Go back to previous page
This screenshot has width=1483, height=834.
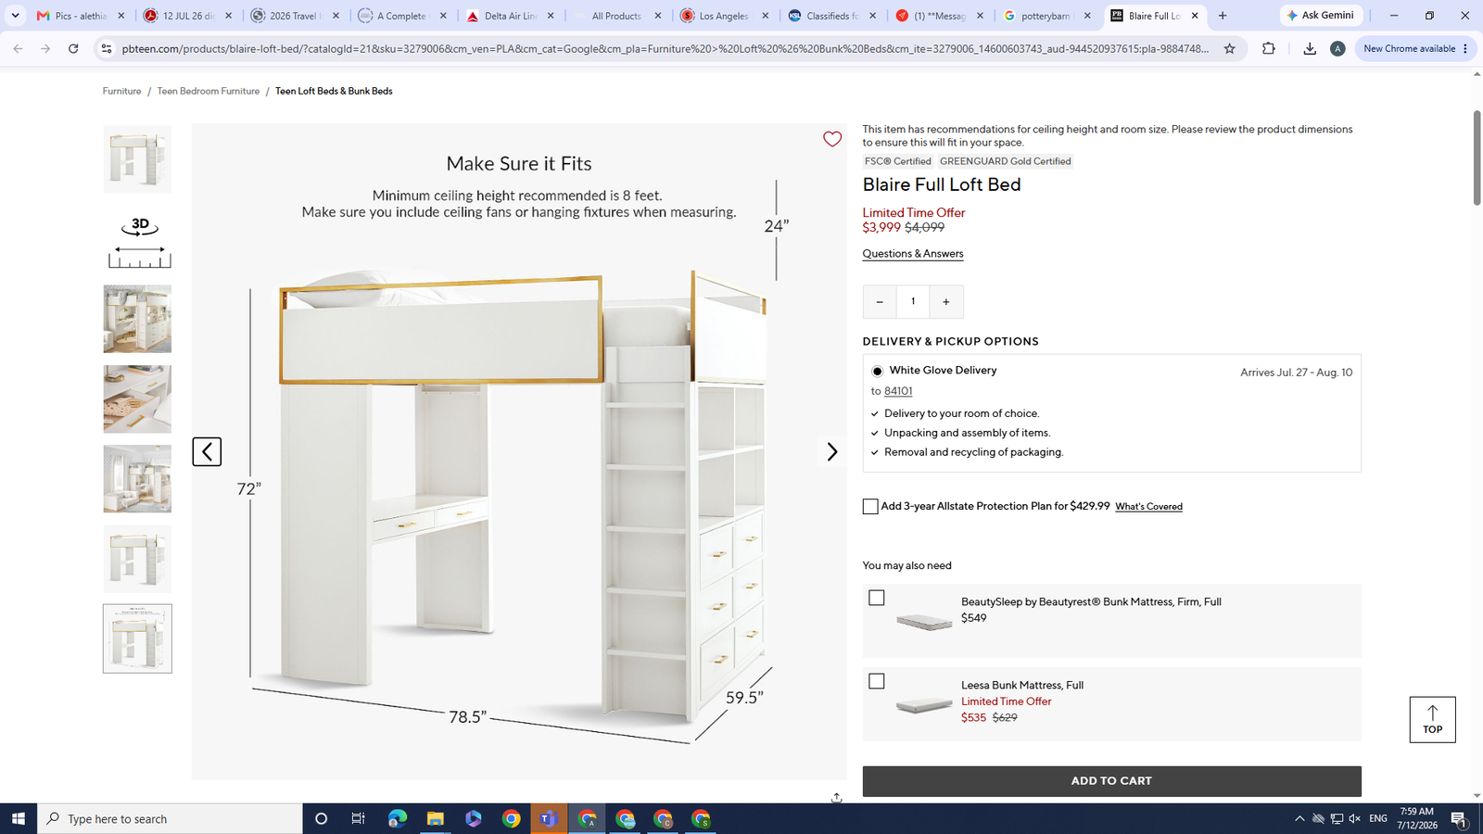coord(18,48)
